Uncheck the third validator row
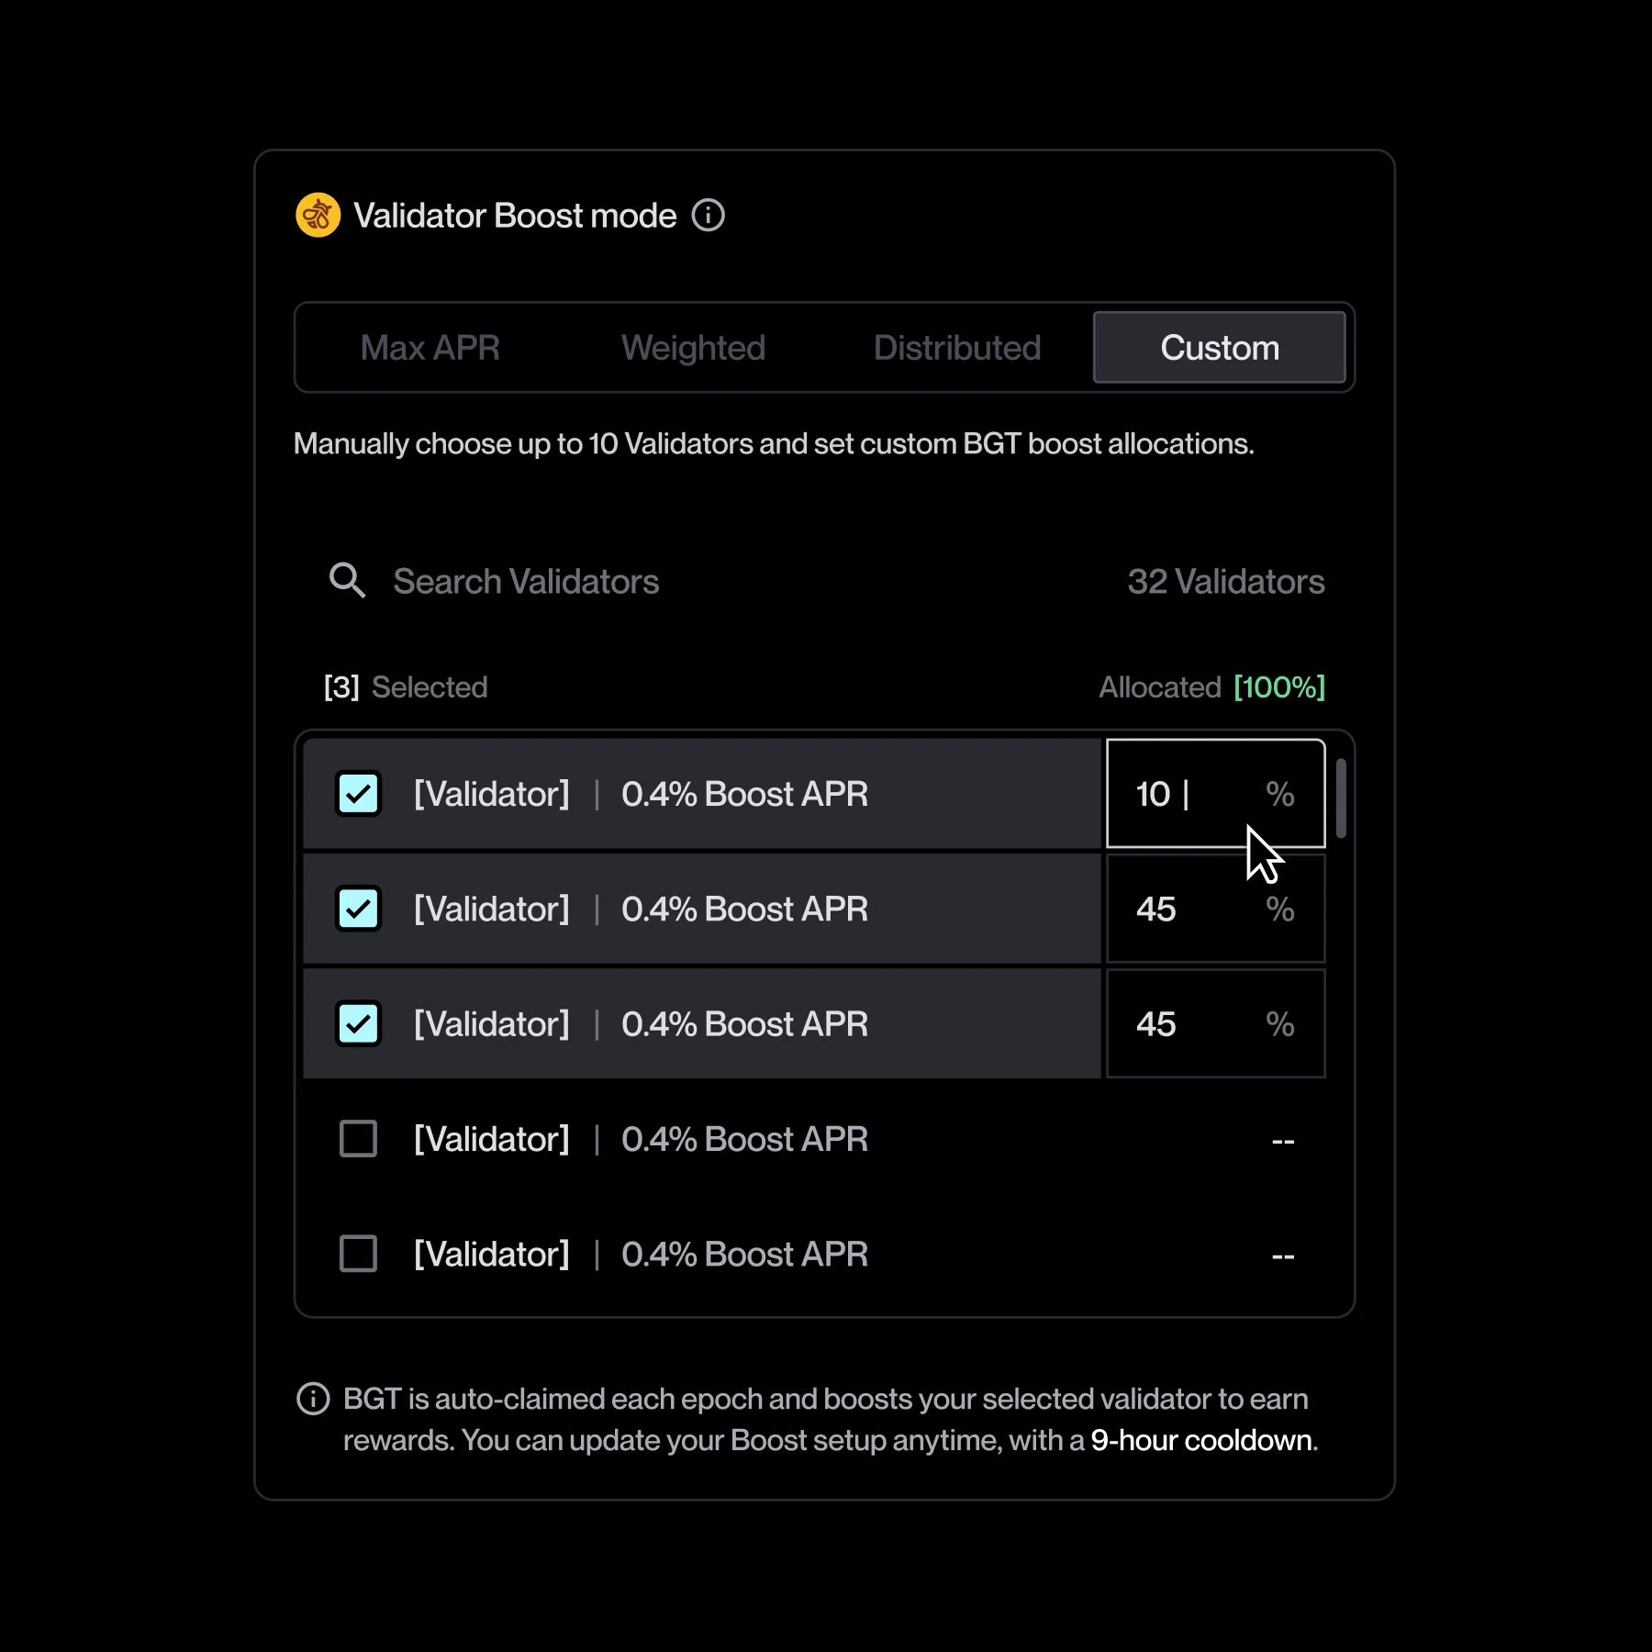 point(357,1023)
